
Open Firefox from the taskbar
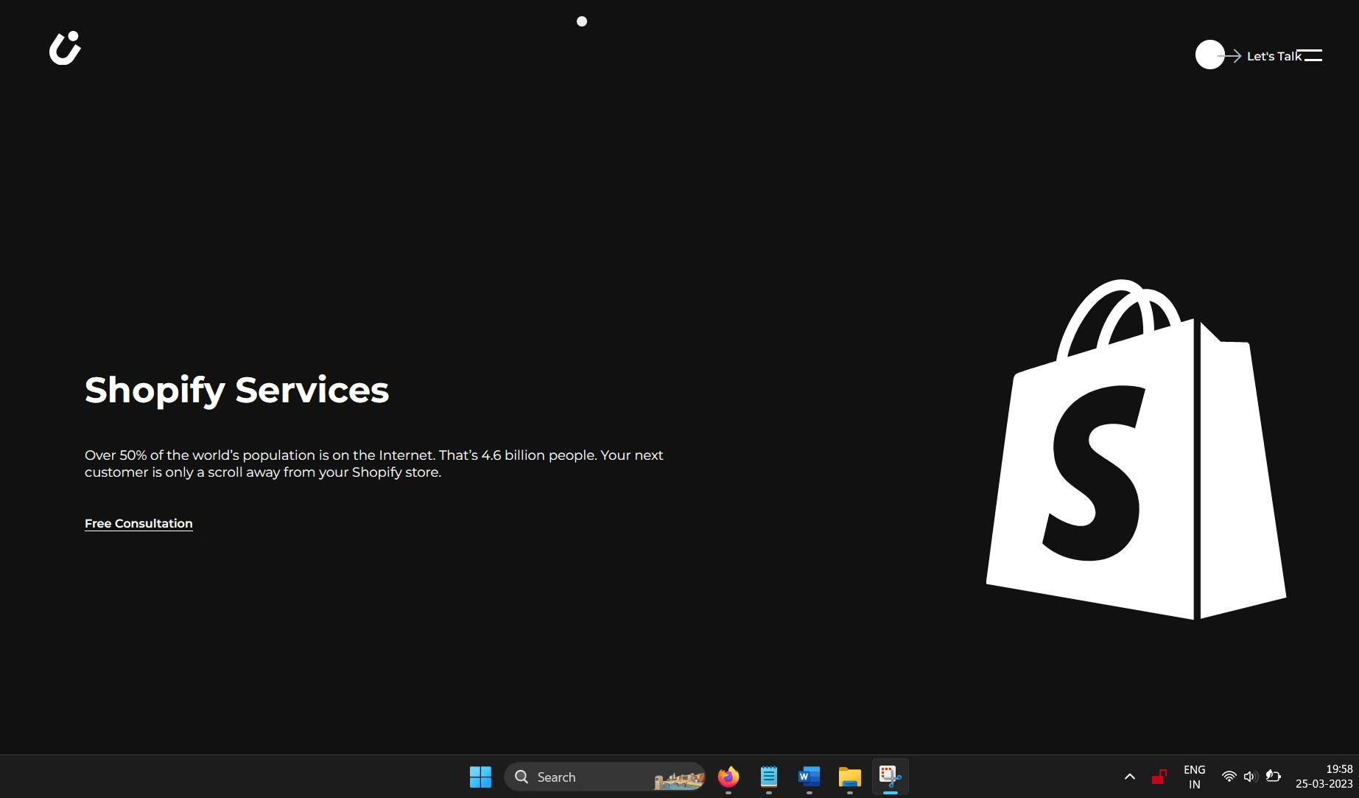point(728,777)
